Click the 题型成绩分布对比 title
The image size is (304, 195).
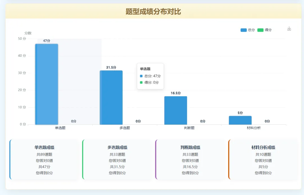(x=153, y=12)
